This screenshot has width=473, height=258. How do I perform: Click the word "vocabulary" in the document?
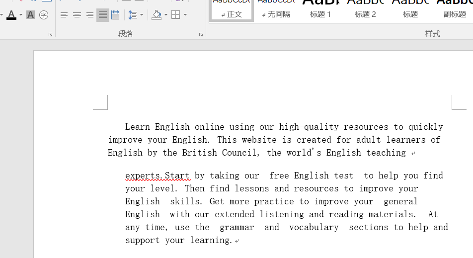click(314, 227)
